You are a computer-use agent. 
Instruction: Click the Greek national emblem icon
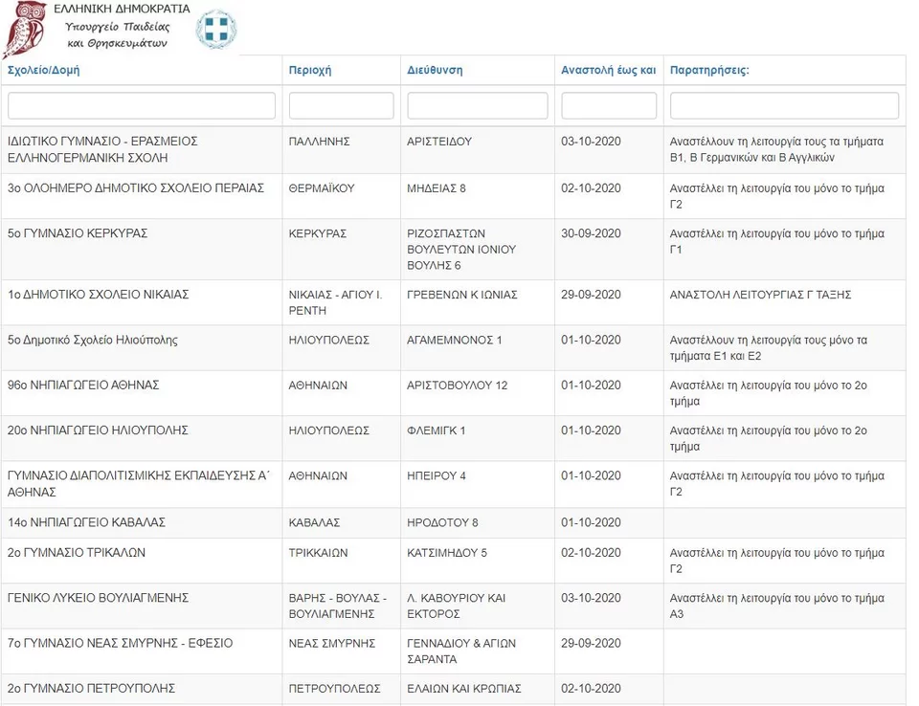(215, 30)
